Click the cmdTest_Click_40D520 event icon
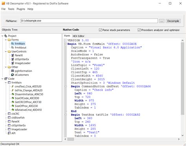This screenshot has height=146, width=186. click(13, 86)
